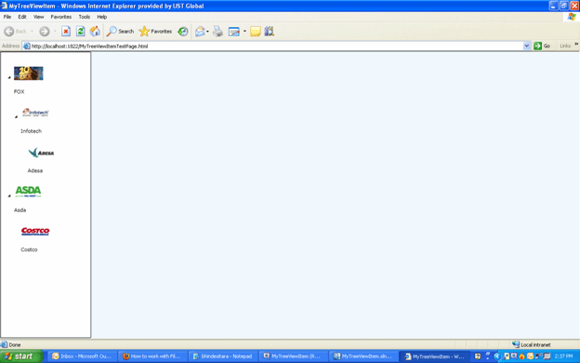Open the Edit button dropdown arrow

244,32
